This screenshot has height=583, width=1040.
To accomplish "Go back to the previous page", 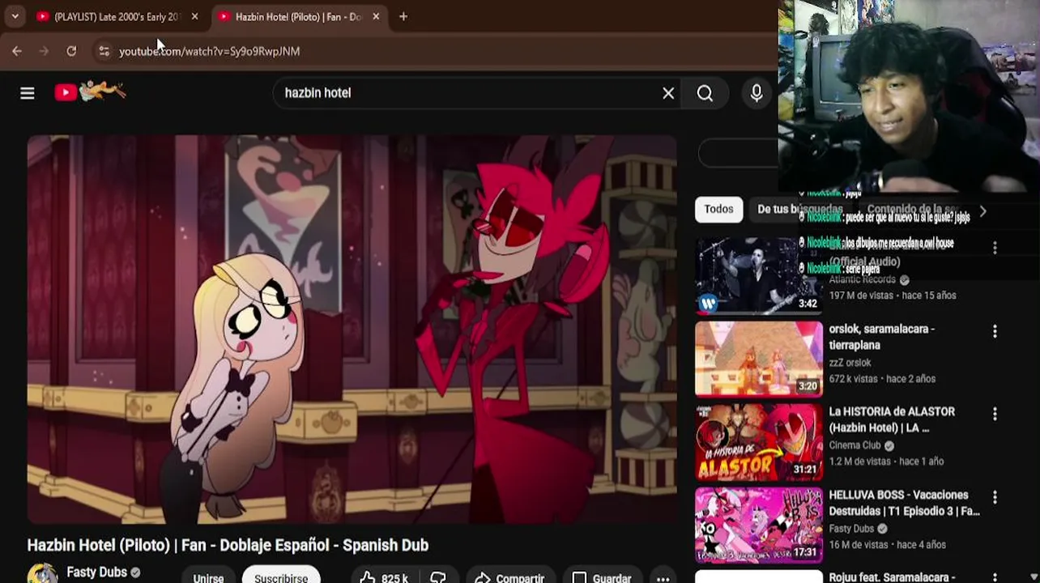I will click(17, 51).
